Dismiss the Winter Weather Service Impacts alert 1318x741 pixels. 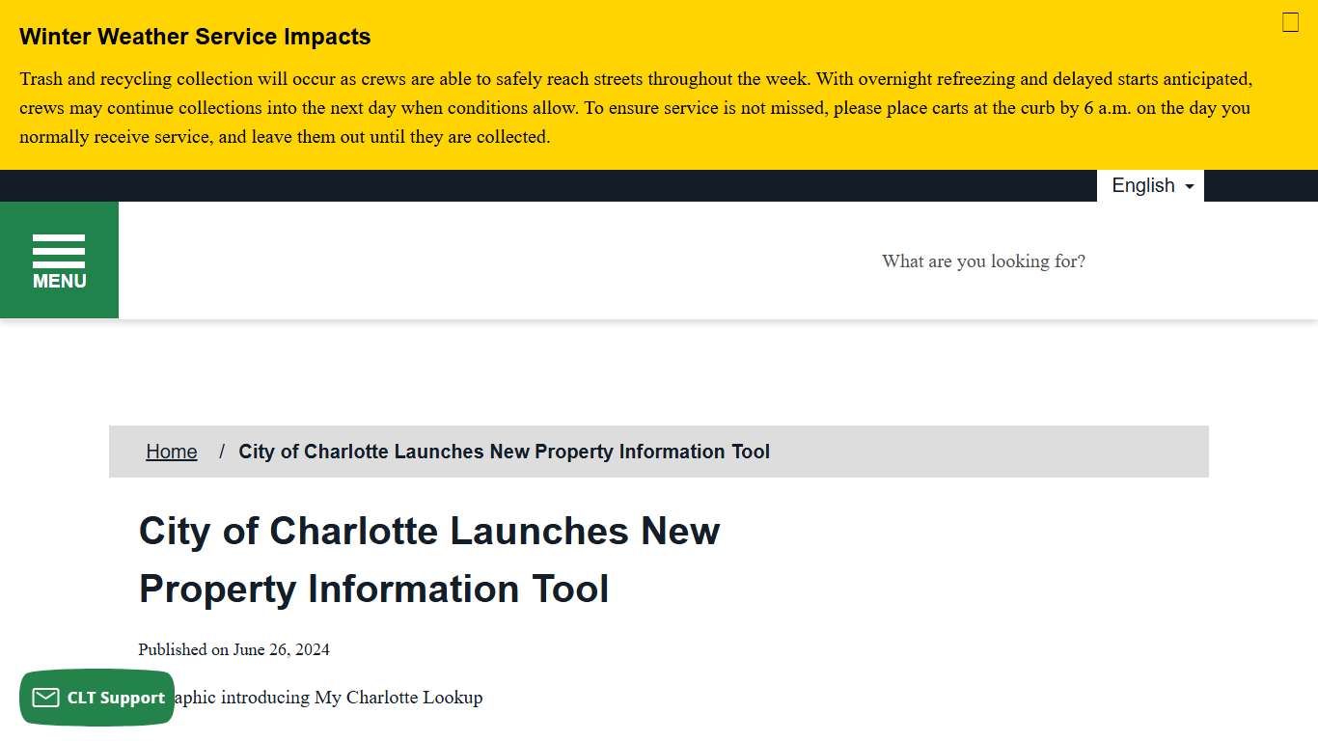(1290, 21)
